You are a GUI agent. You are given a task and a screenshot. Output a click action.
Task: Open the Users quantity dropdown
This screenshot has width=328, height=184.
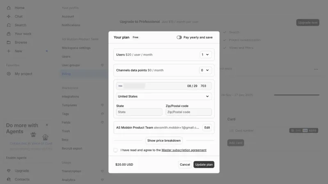point(206,55)
